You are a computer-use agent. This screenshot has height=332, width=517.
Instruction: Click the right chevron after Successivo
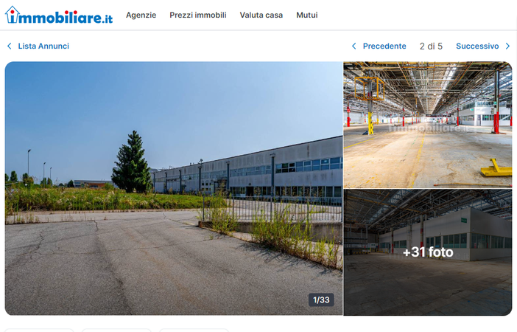pyautogui.click(x=507, y=46)
